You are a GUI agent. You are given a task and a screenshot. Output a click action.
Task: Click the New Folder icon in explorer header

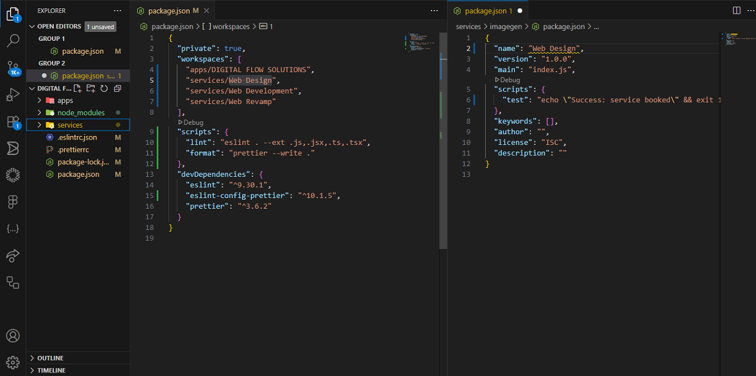click(x=90, y=89)
